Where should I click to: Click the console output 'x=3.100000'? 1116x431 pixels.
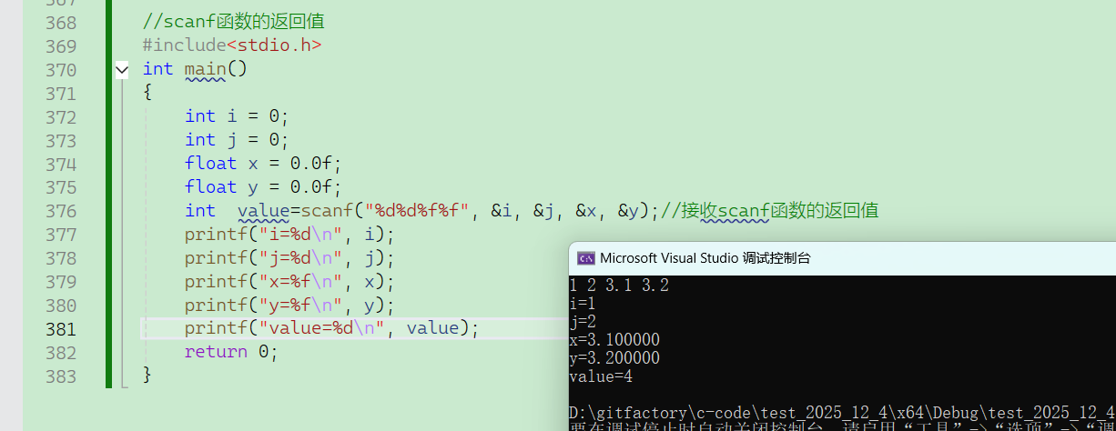click(x=614, y=340)
